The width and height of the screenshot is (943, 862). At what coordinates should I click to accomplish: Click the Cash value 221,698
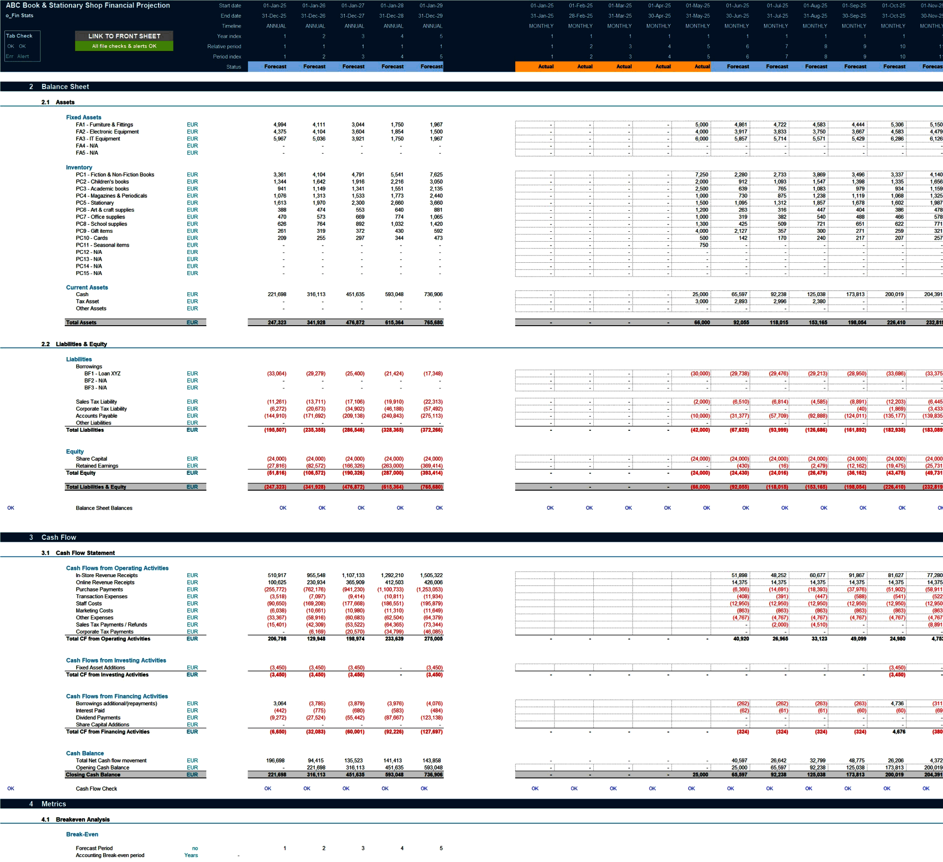(x=277, y=295)
